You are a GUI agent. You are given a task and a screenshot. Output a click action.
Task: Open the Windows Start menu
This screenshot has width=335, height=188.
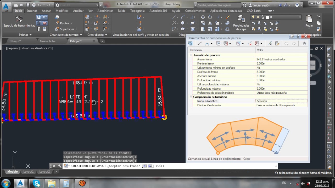point(6,183)
